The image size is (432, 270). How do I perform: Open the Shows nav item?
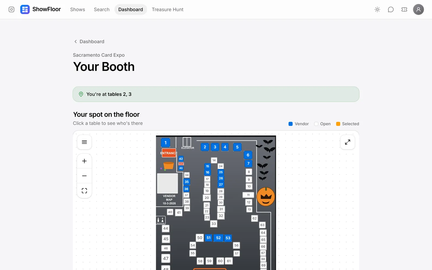[x=77, y=9]
